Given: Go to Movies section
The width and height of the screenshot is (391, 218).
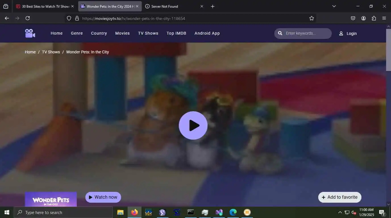Looking at the screenshot, I should click(122, 33).
